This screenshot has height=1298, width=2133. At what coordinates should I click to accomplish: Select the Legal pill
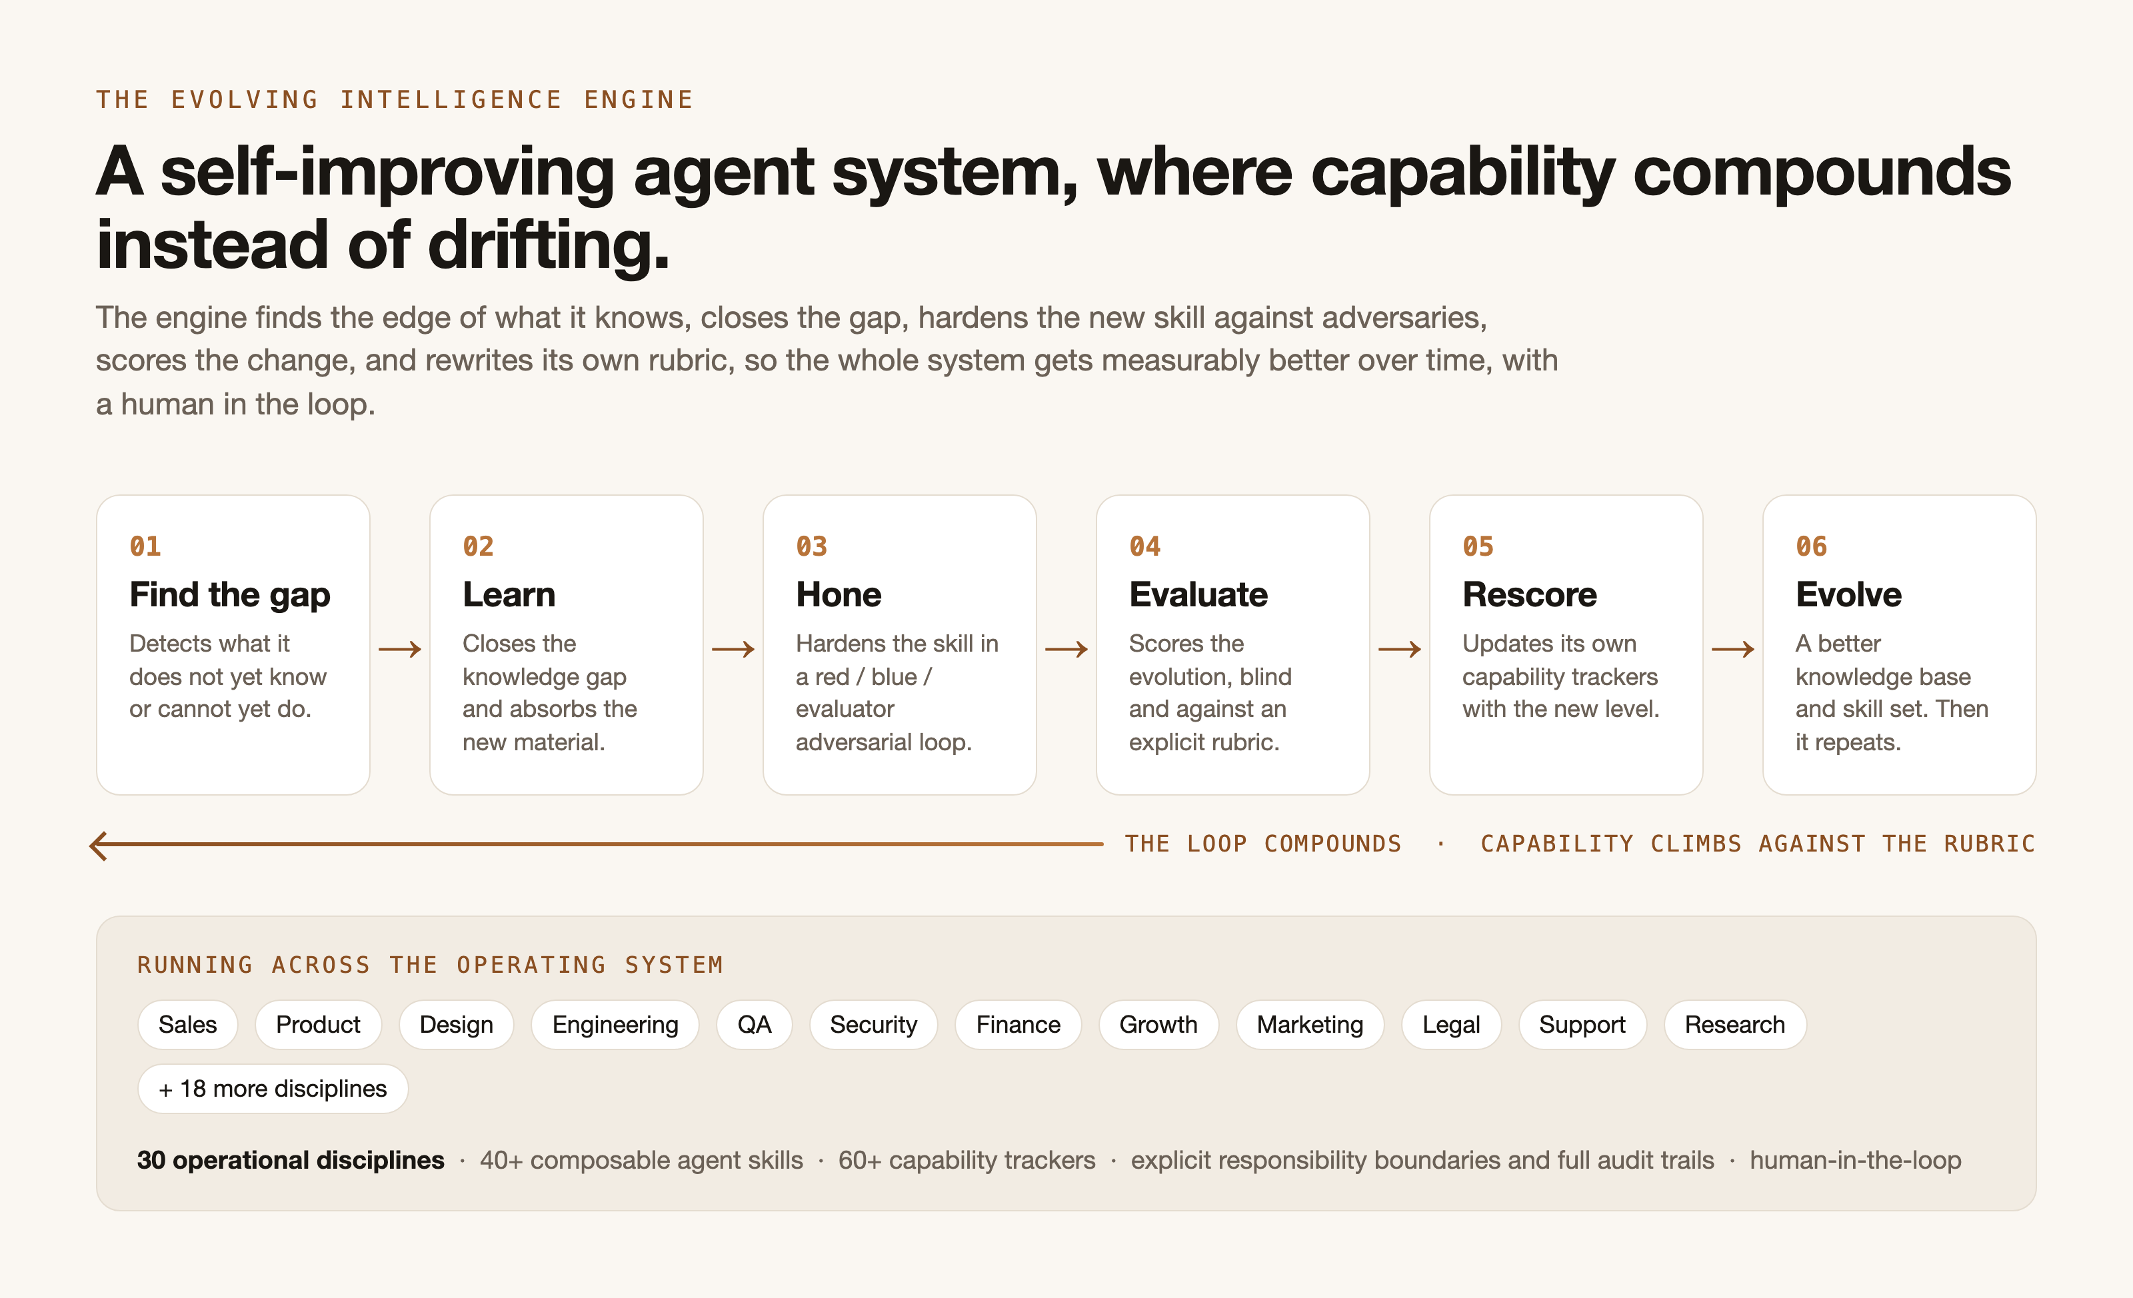1451,1025
